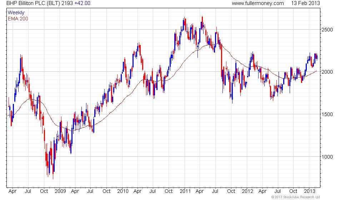Click the EMA 200 indicator label

pos(18,19)
